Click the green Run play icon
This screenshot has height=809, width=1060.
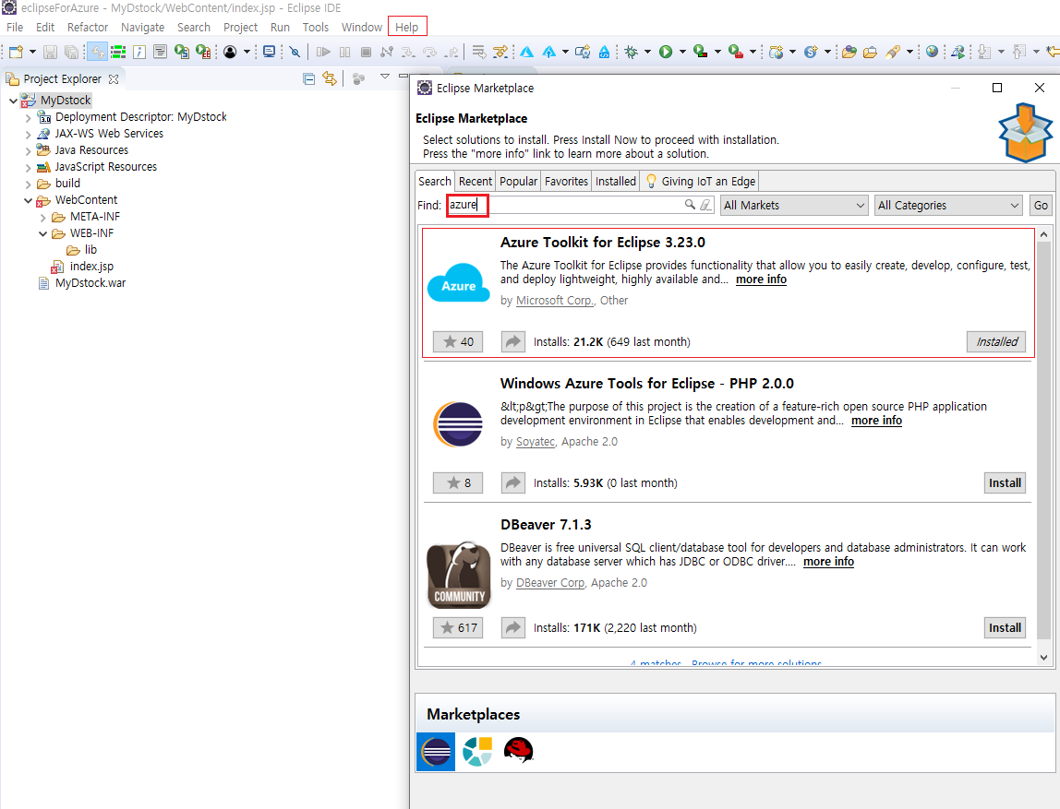666,52
